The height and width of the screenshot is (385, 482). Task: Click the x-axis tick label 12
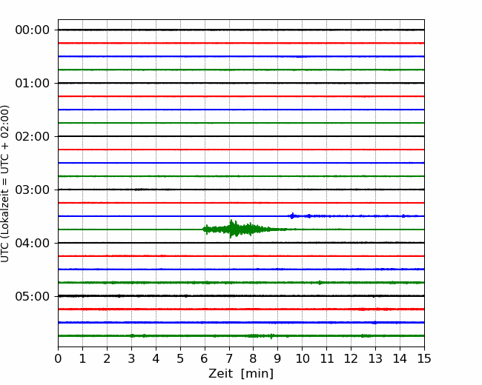pos(351,358)
